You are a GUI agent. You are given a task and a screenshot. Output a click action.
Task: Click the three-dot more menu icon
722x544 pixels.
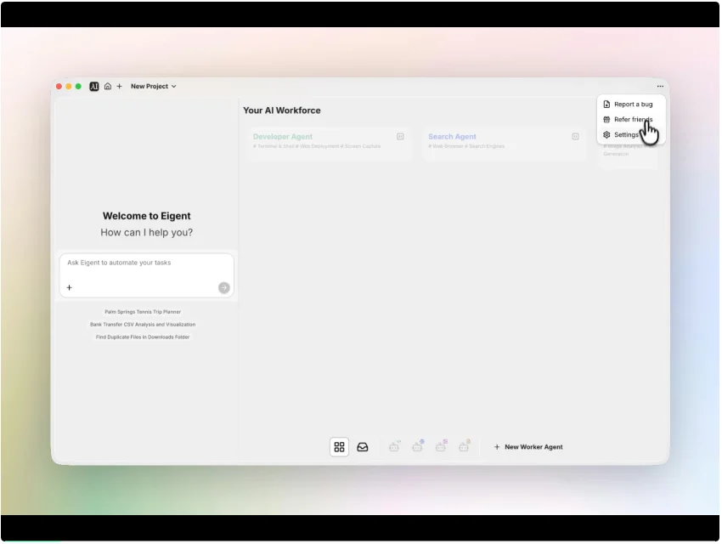point(660,87)
